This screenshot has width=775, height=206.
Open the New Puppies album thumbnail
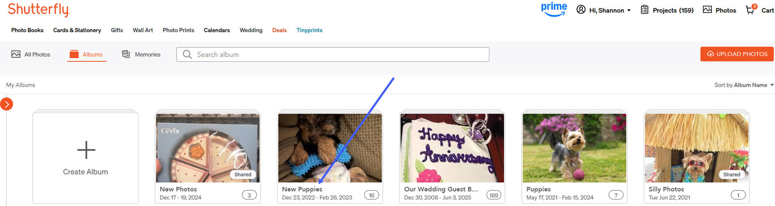tap(330, 148)
